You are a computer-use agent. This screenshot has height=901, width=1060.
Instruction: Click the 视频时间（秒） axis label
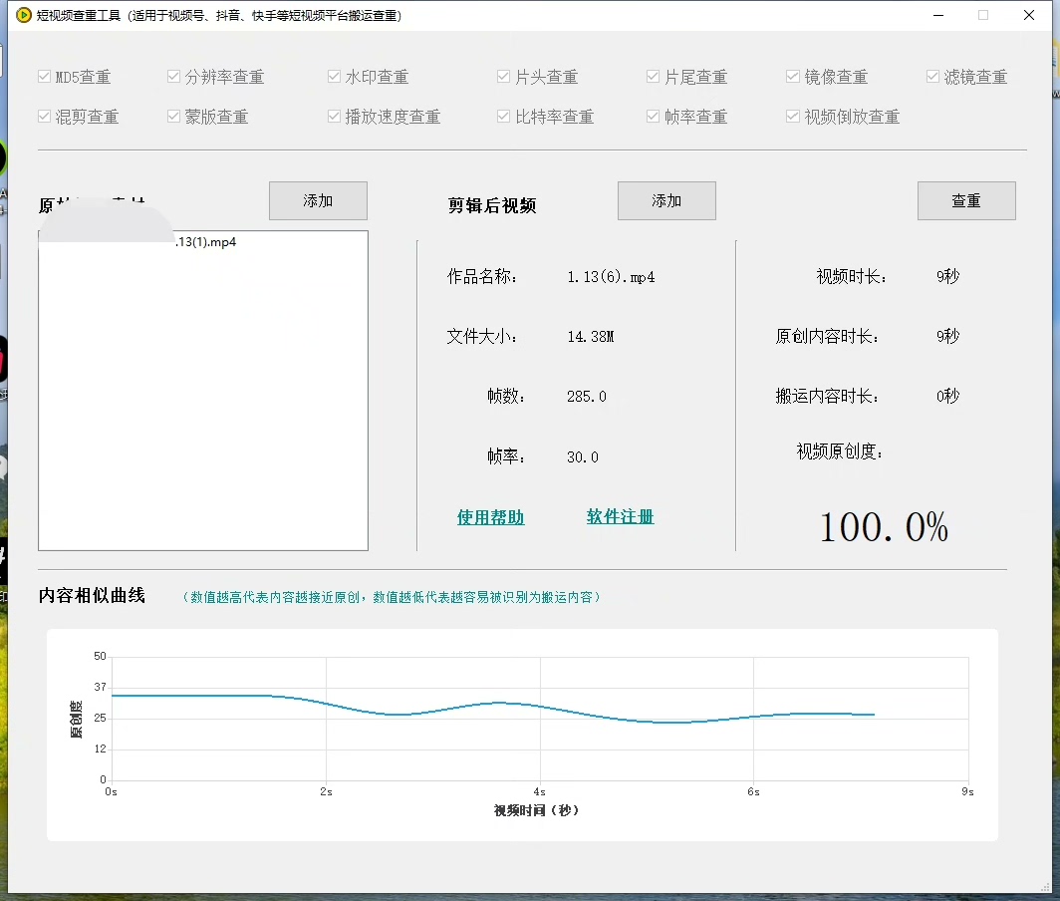[x=536, y=810]
